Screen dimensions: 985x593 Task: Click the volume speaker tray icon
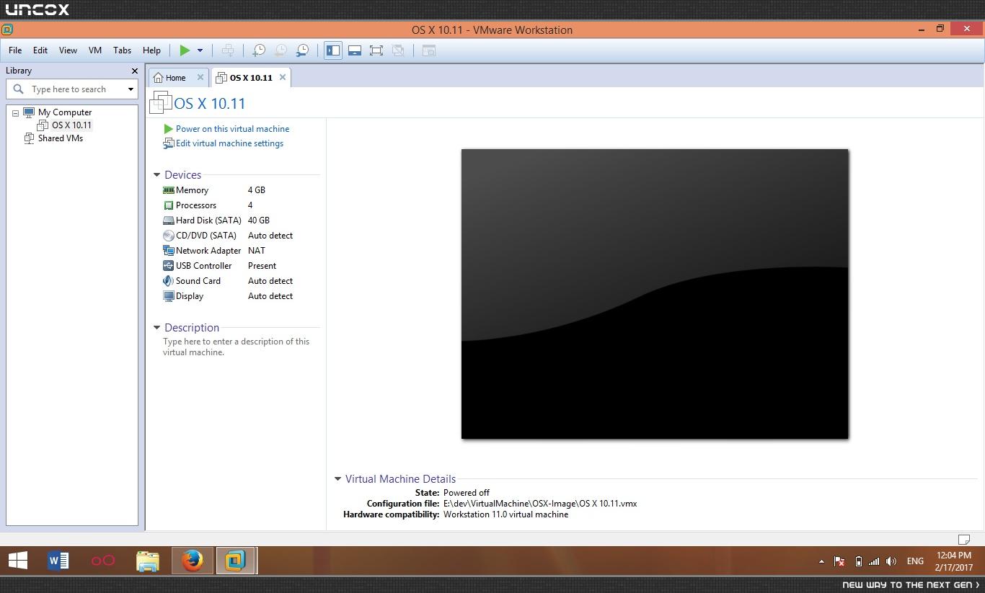pyautogui.click(x=892, y=561)
